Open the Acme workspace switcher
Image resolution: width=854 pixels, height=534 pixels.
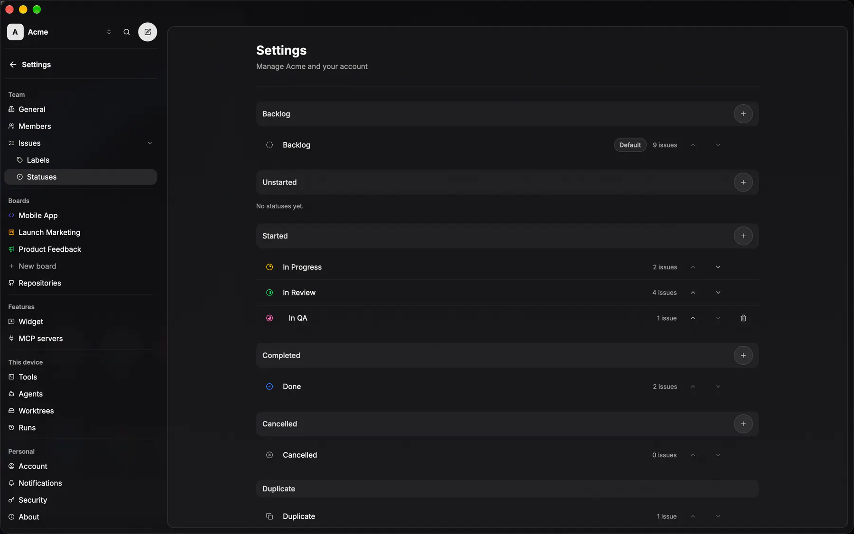coord(61,32)
